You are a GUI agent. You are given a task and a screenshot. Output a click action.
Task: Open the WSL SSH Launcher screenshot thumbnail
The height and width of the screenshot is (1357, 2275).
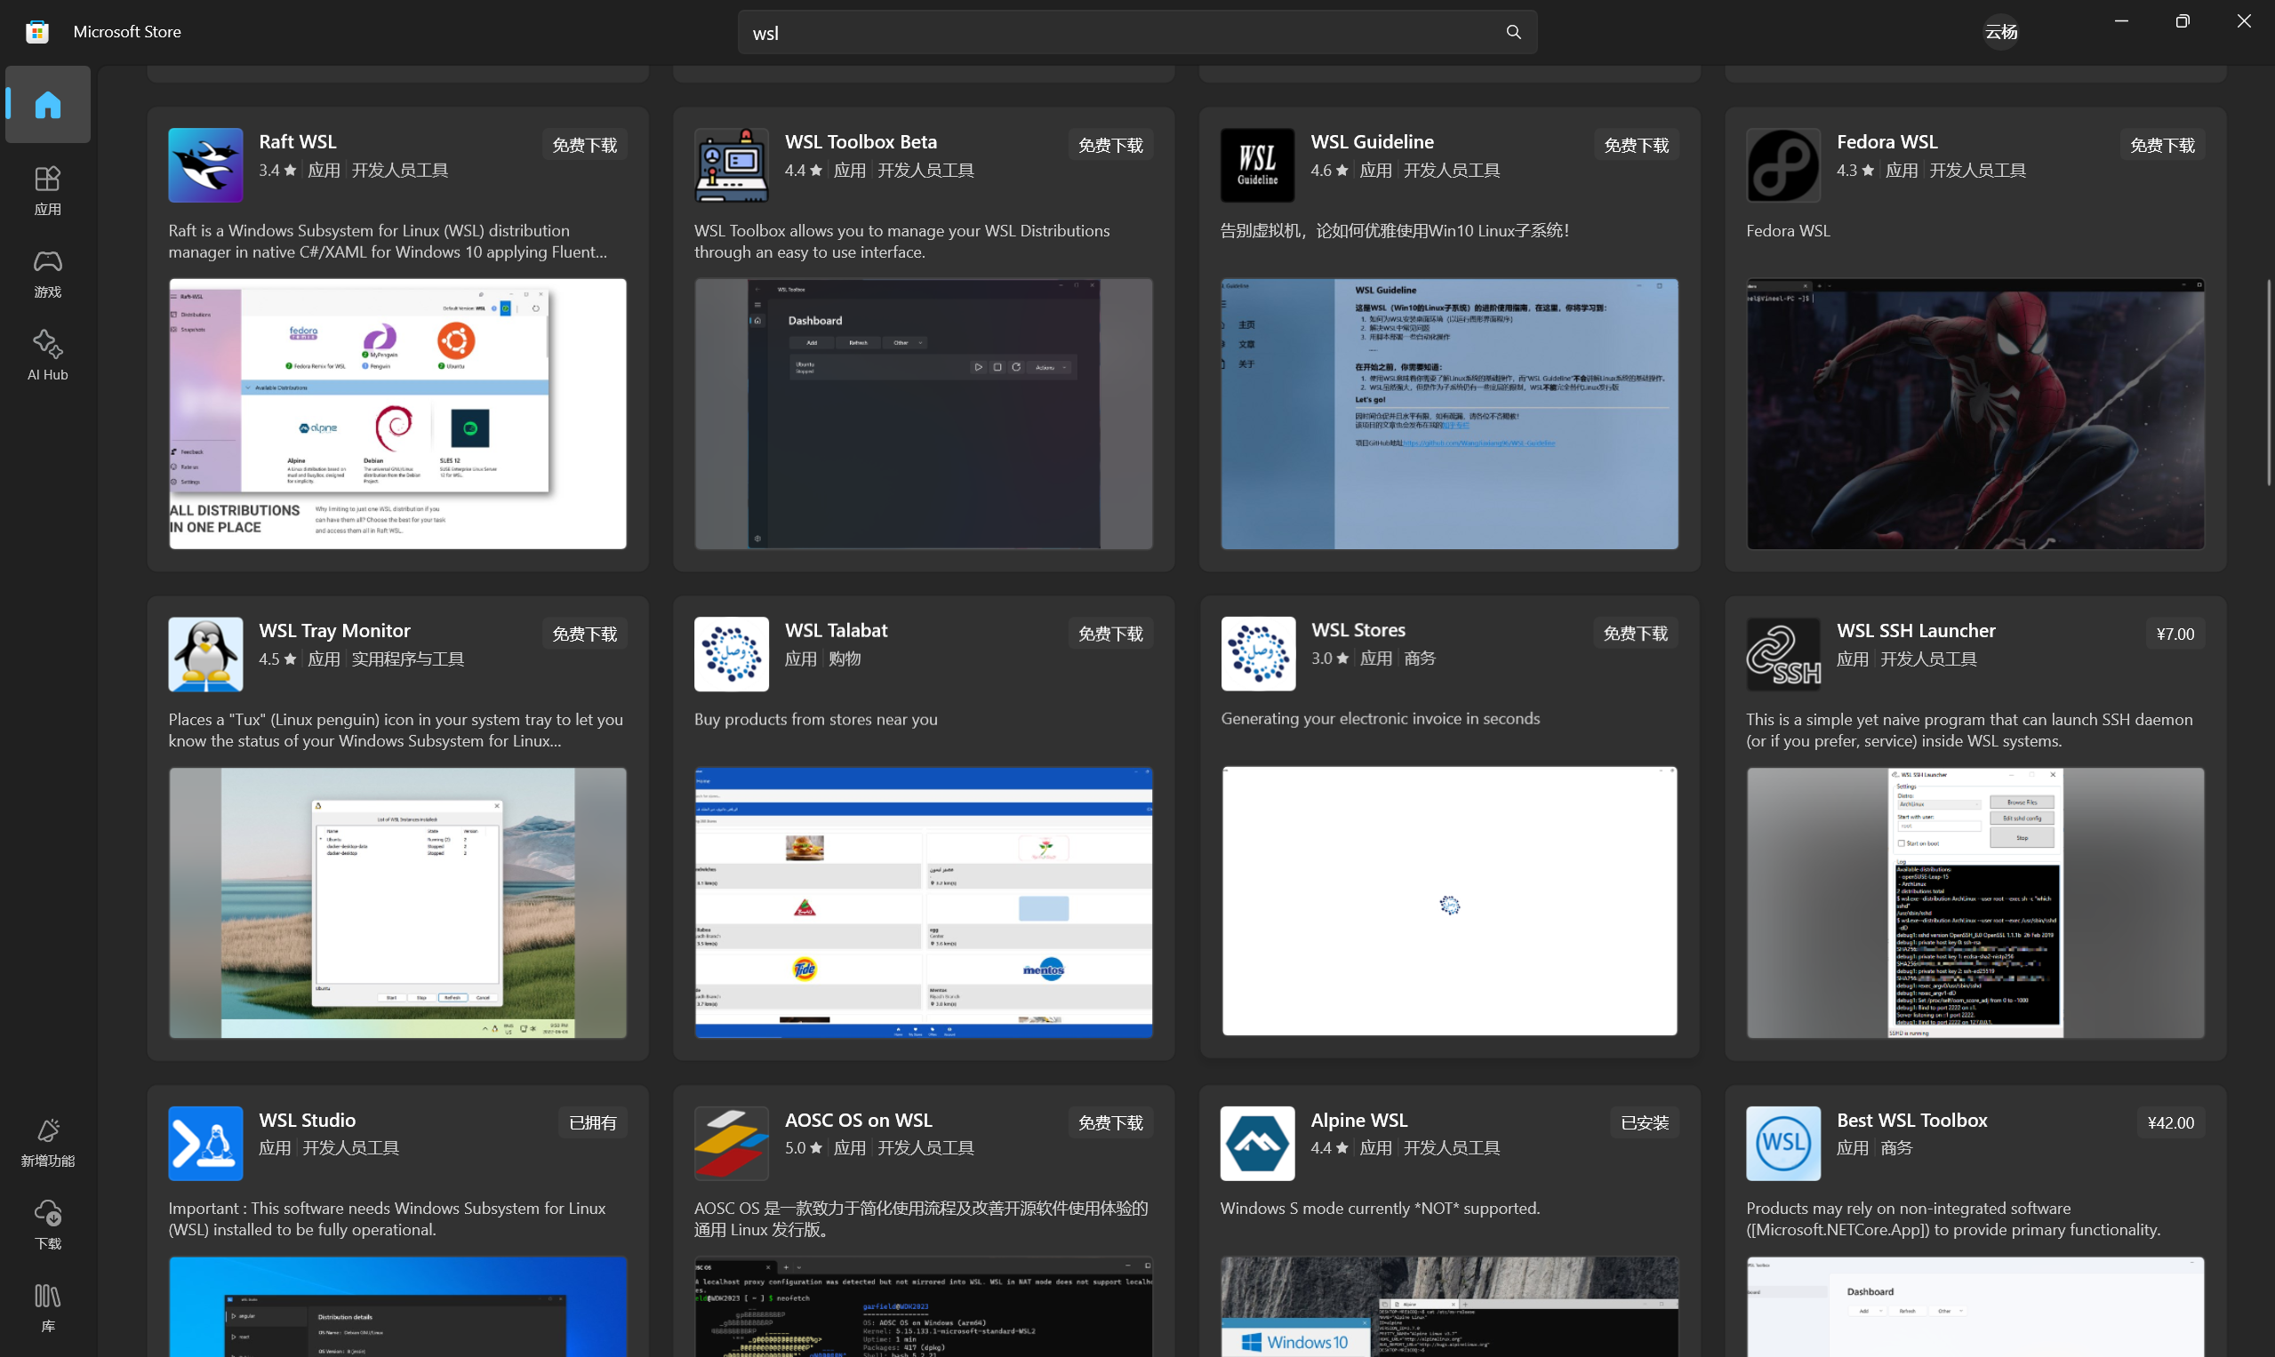(1976, 903)
